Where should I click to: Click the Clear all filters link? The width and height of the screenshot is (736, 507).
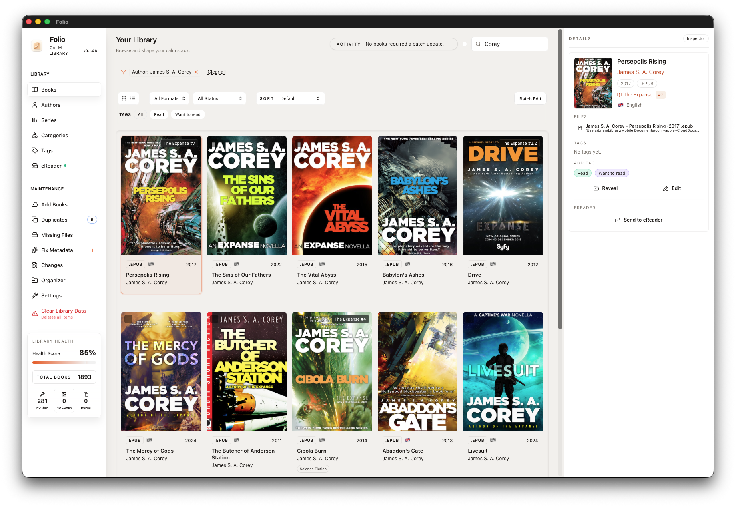point(217,72)
